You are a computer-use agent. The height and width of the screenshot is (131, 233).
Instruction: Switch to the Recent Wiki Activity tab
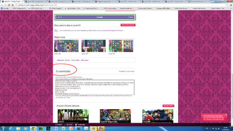(x=199, y=1)
